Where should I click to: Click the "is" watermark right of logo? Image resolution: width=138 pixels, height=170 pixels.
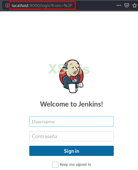[84, 69]
